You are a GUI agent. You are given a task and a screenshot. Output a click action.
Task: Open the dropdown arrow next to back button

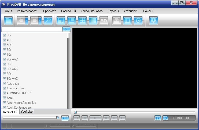pyautogui.click(x=27, y=21)
